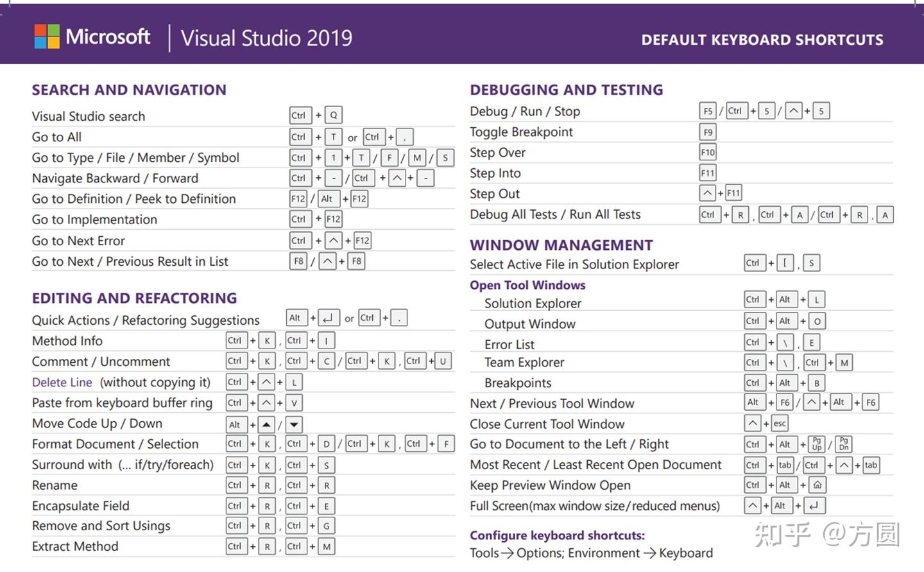Select the filled down-arrow key beside Move Code Up / Down
This screenshot has width=924, height=572.
[x=293, y=424]
